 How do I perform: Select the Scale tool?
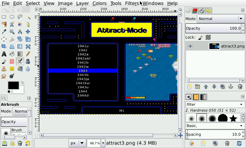click(28, 39)
